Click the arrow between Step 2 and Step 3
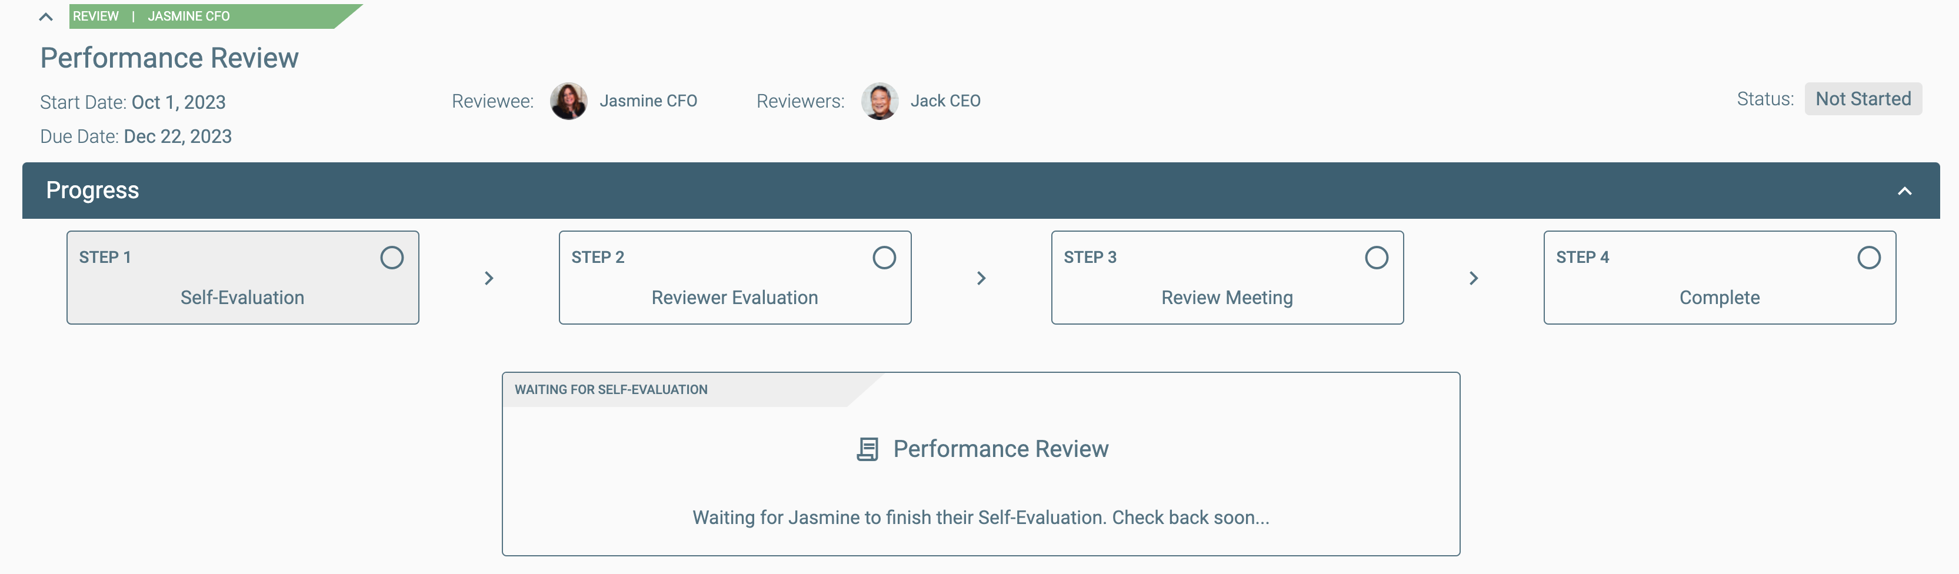 click(x=981, y=278)
